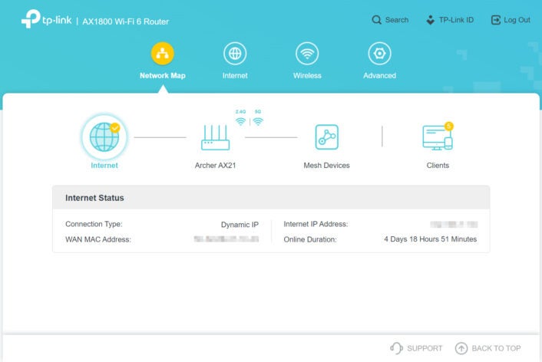Screen dimensions: 542x362
Task: Click the Log Out link
Action: [517, 20]
